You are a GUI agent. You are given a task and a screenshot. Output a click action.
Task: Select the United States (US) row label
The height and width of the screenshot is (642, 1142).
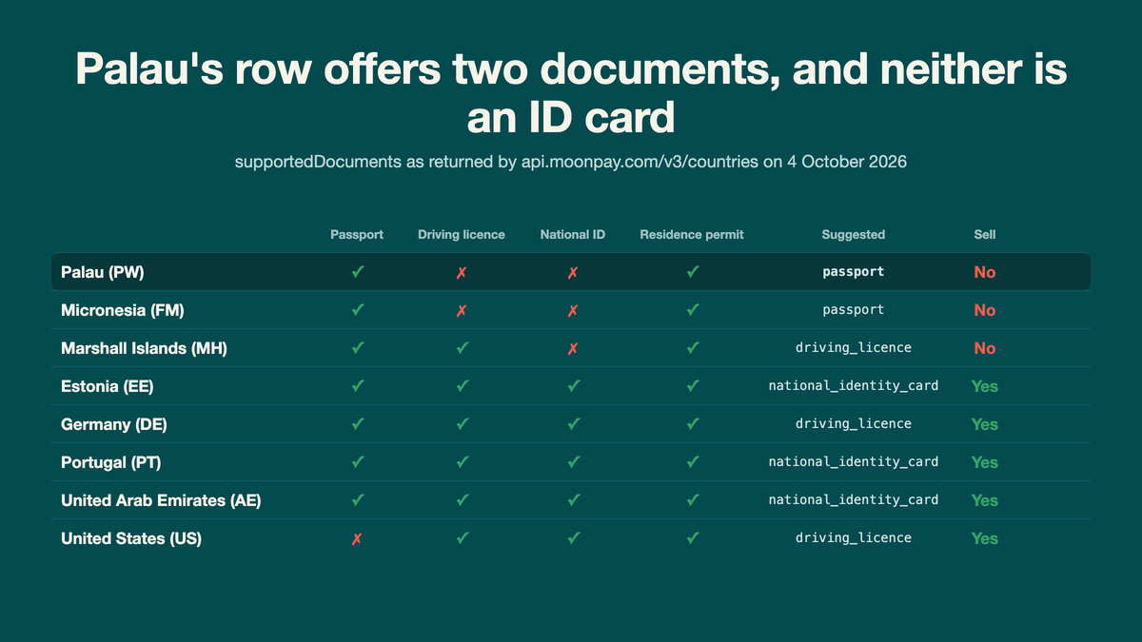pos(131,538)
